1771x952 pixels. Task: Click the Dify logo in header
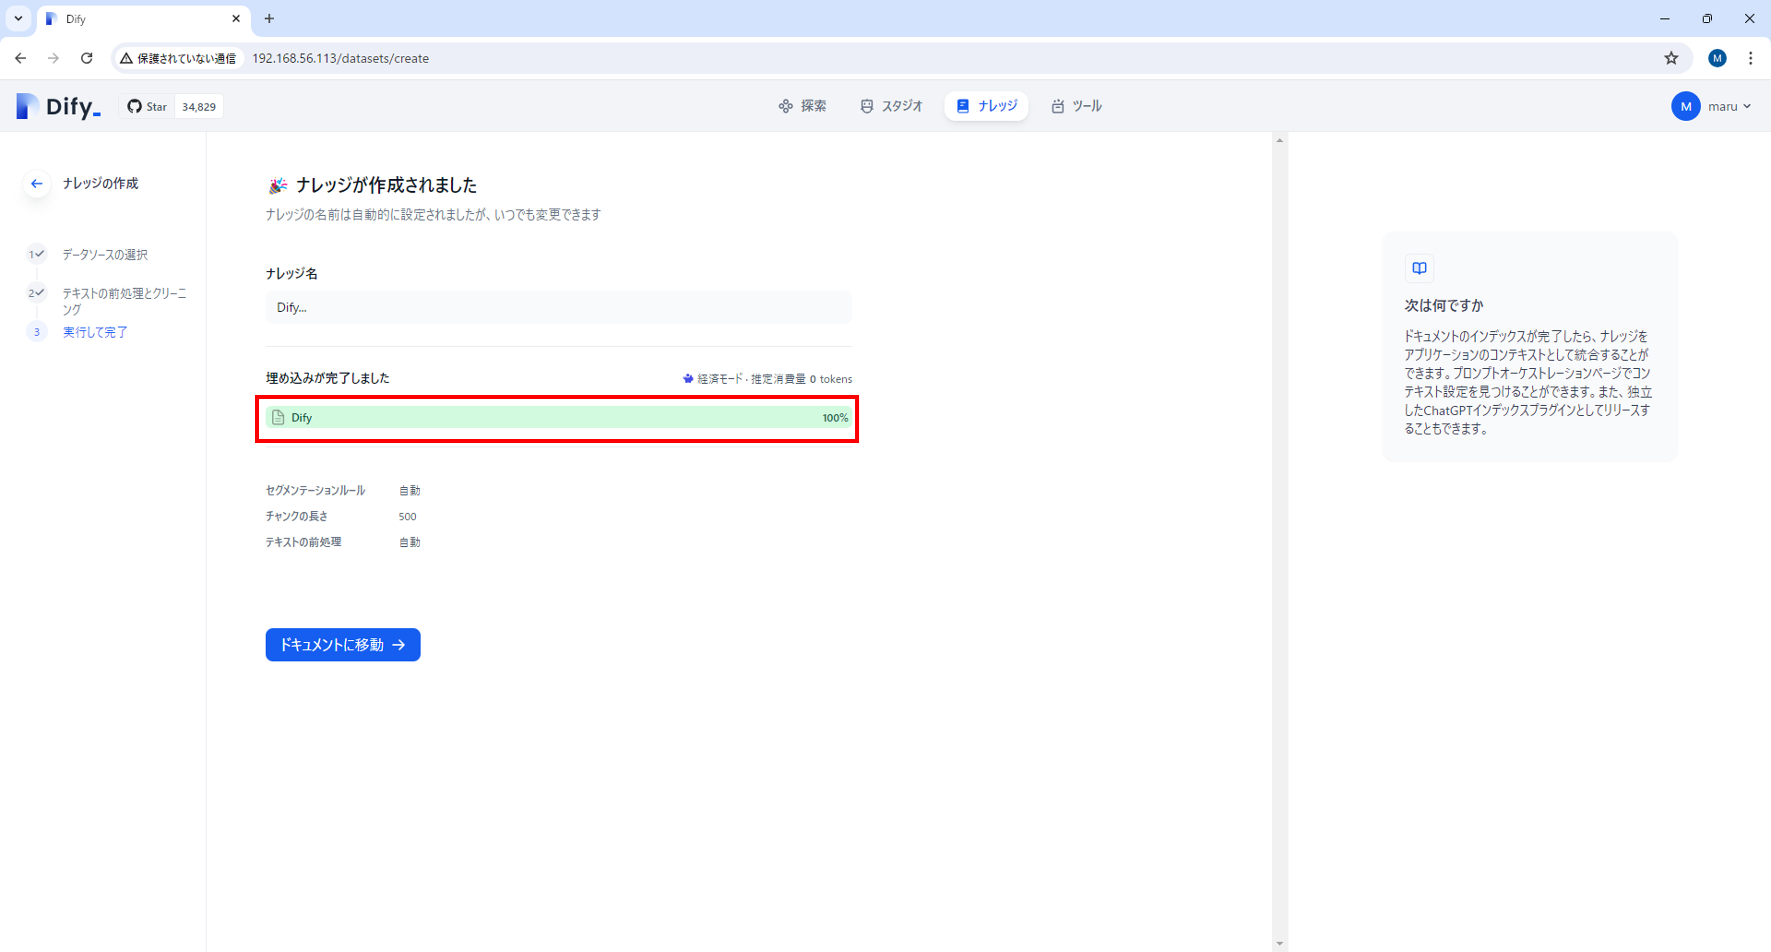(x=58, y=107)
